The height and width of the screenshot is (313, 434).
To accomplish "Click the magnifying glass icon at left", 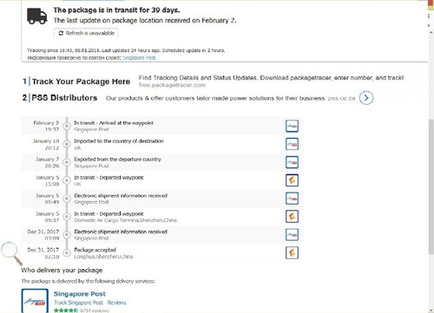I will pos(11,253).
